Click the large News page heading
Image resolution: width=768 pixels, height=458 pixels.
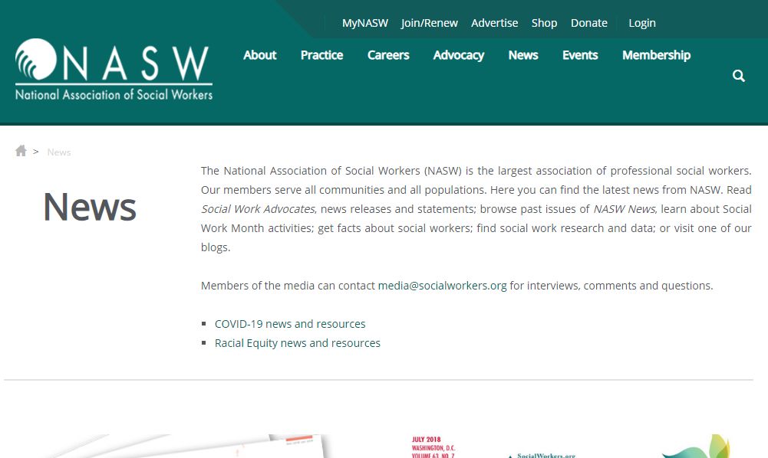(x=90, y=207)
